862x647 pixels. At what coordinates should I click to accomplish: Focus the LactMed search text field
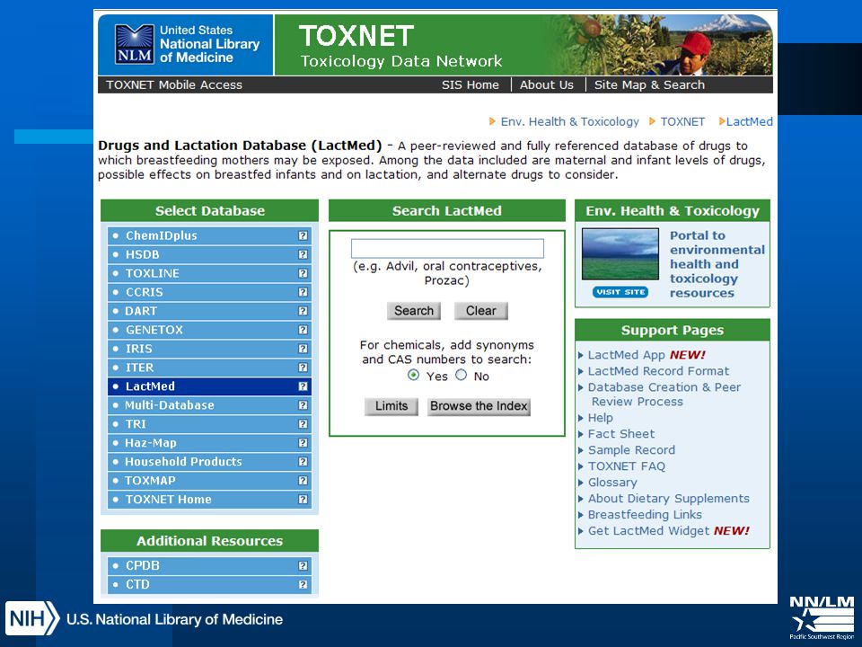pos(447,248)
